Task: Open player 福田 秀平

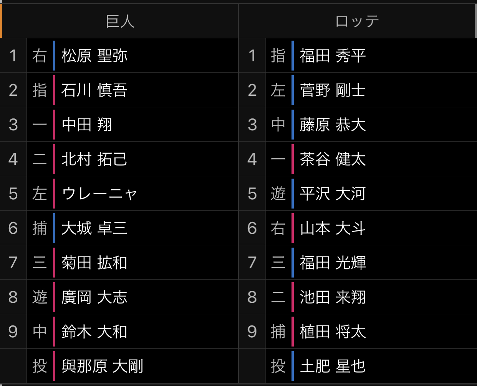Action: 333,56
